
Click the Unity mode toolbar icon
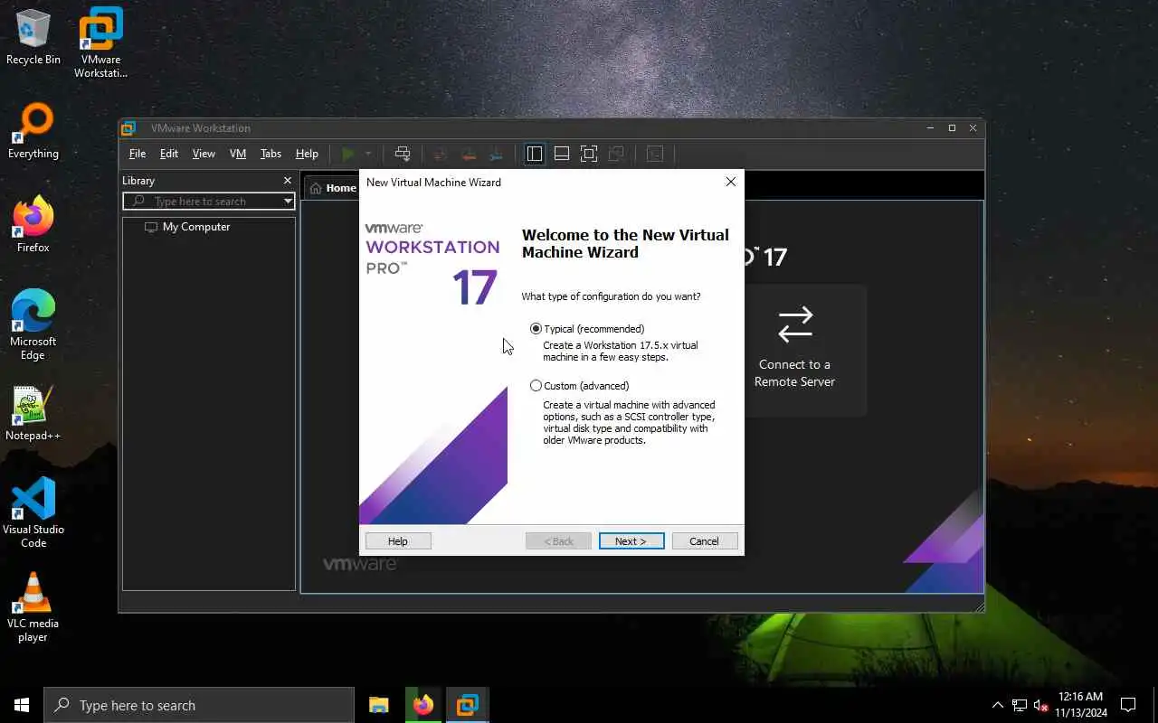tap(616, 154)
